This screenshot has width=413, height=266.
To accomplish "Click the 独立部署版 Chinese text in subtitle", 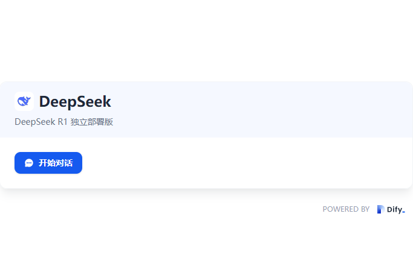I will [92, 122].
